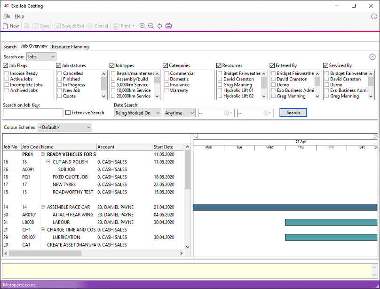
Task: Open the Colour Scheme dropdown
Action: [65, 127]
